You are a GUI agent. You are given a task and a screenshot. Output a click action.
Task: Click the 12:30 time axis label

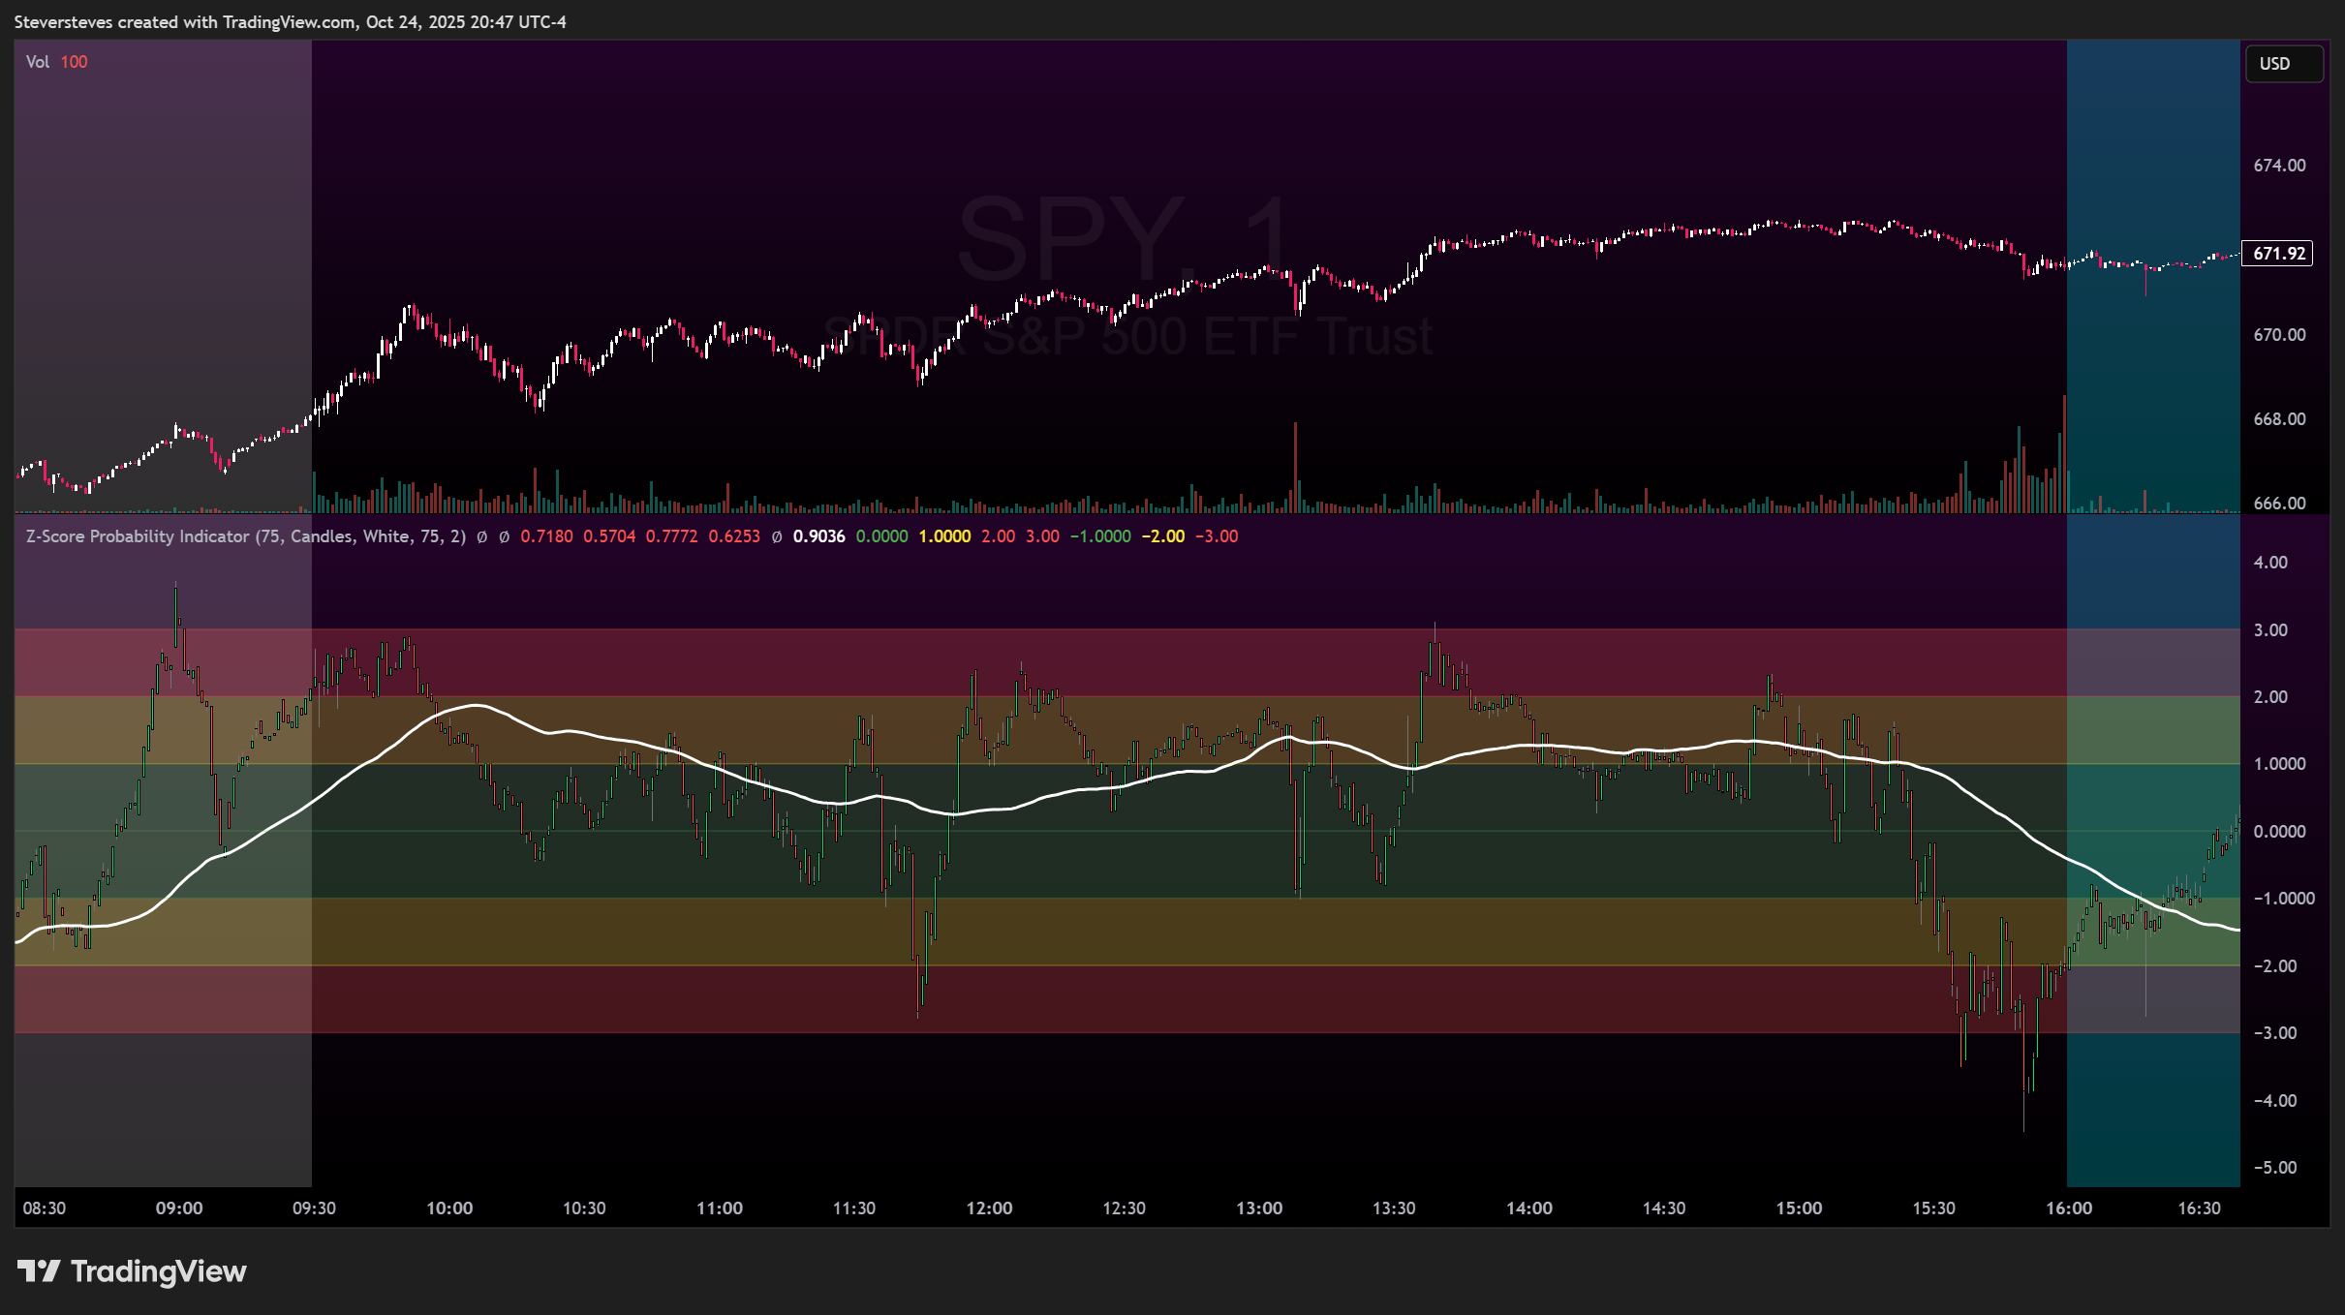[1124, 1208]
